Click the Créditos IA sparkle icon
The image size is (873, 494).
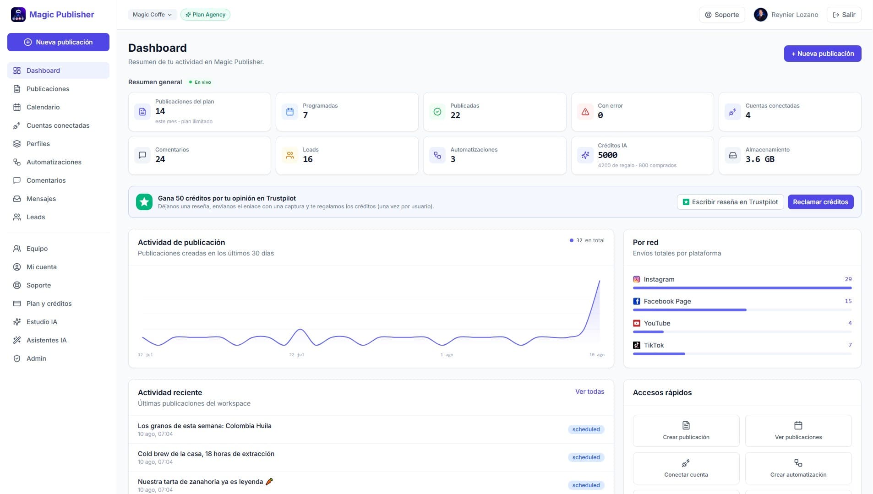point(585,155)
